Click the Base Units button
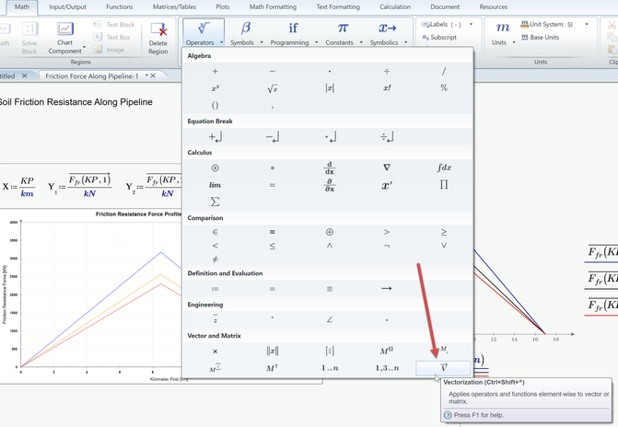The width and height of the screenshot is (618, 427). pos(540,38)
